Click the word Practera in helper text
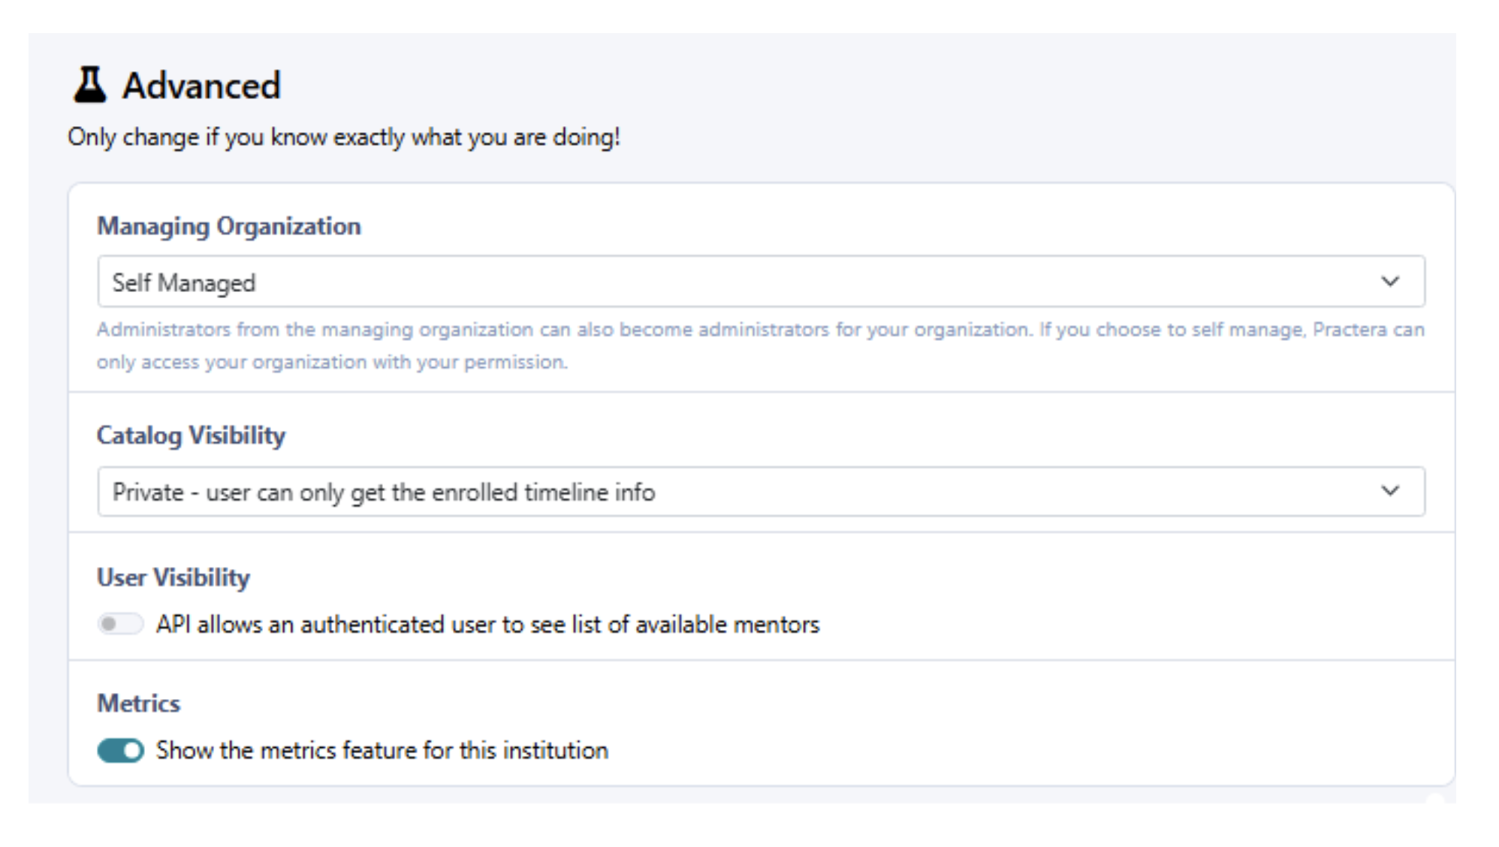The image size is (1499, 847). coord(1350,330)
